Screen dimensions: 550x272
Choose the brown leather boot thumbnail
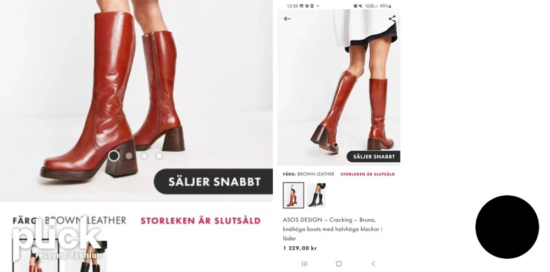point(293,195)
